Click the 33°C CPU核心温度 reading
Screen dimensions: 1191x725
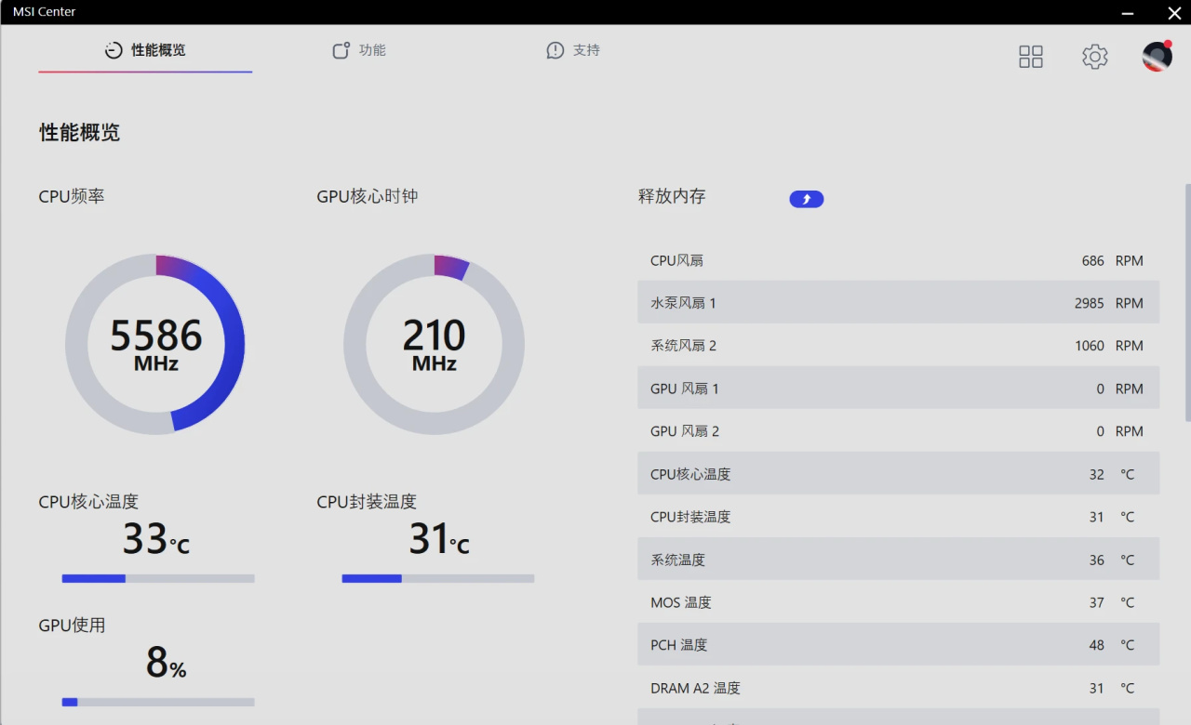tap(156, 538)
